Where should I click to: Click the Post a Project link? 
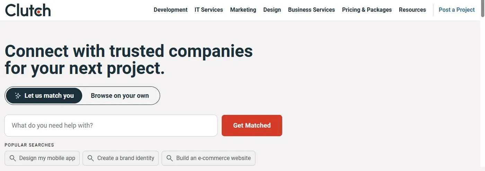pyautogui.click(x=457, y=10)
